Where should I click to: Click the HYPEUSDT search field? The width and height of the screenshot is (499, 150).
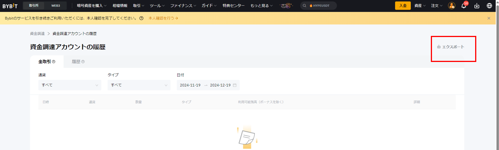click(318, 6)
